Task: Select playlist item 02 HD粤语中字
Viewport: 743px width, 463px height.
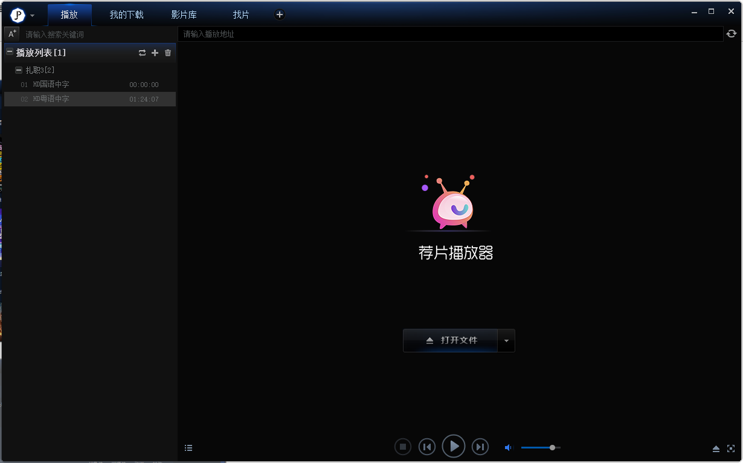Action: click(90, 99)
